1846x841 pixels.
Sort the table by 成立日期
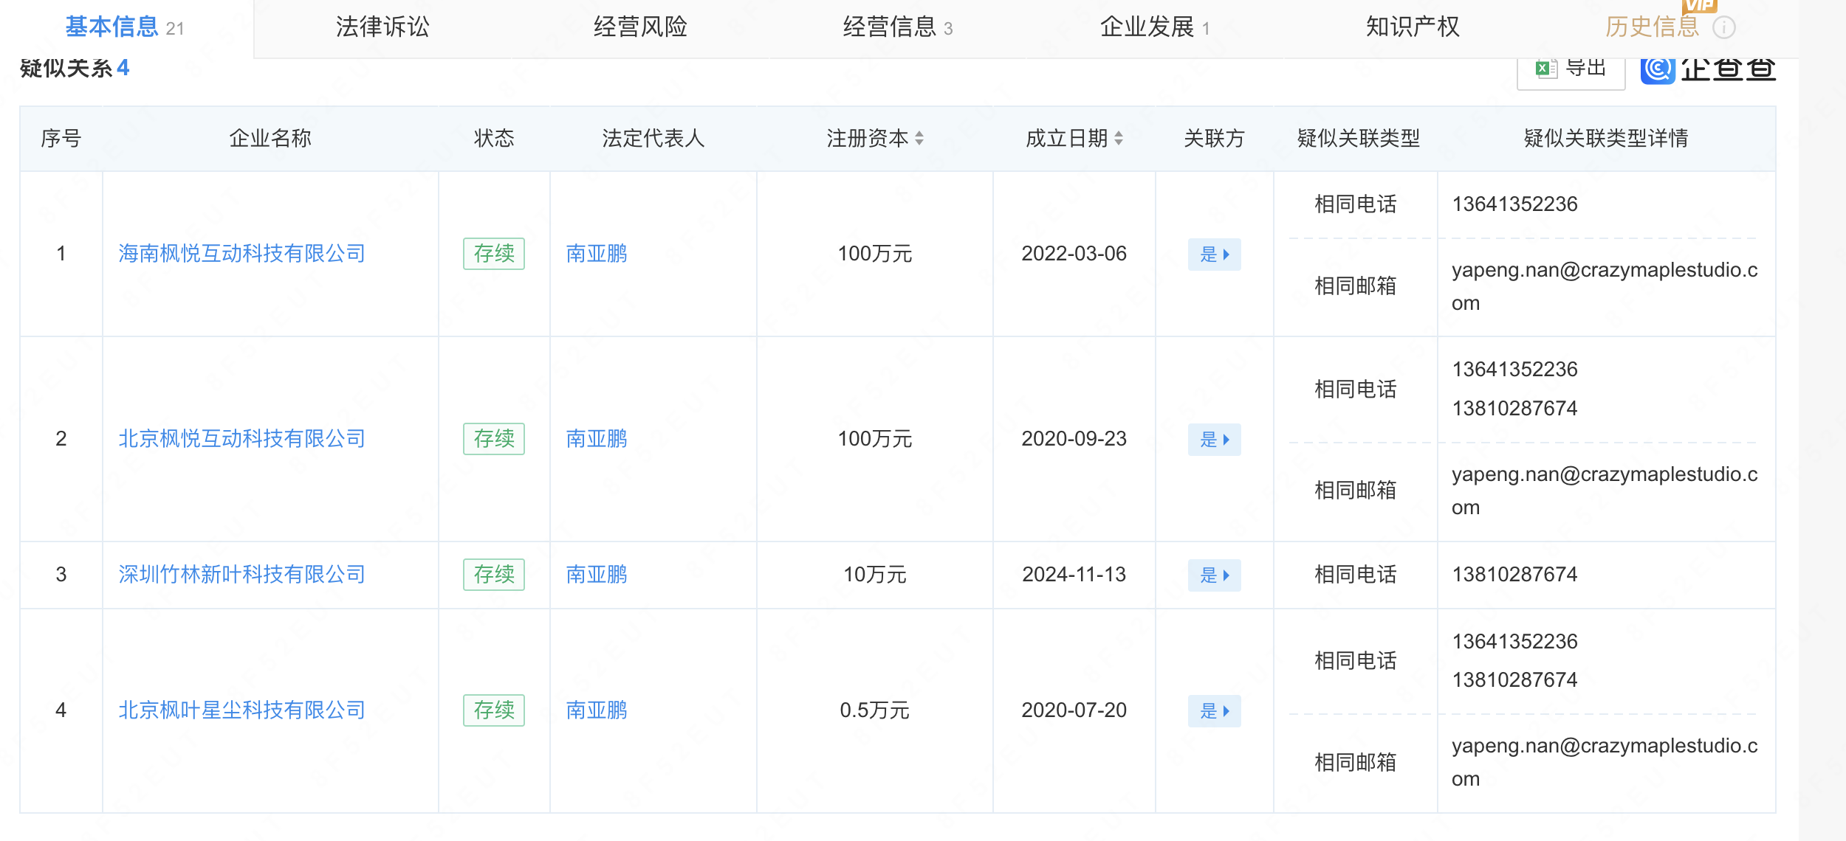(1118, 138)
